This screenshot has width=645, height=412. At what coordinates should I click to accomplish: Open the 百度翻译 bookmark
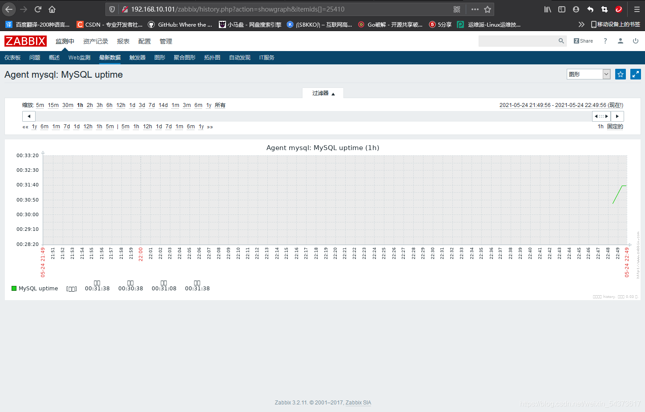click(x=37, y=24)
